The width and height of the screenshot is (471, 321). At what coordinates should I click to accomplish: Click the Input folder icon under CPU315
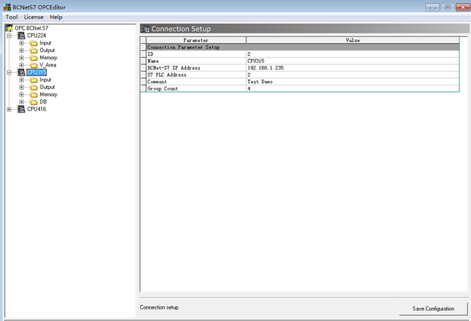33,80
